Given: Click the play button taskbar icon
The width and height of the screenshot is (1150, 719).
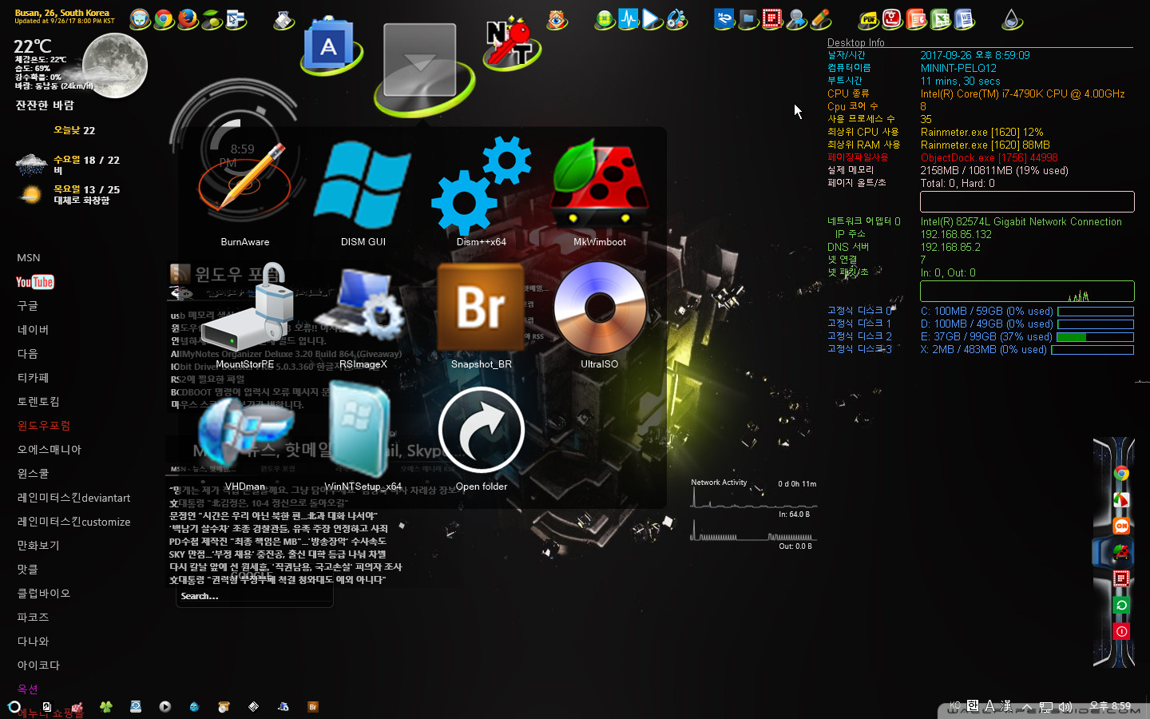Looking at the screenshot, I should 165,706.
